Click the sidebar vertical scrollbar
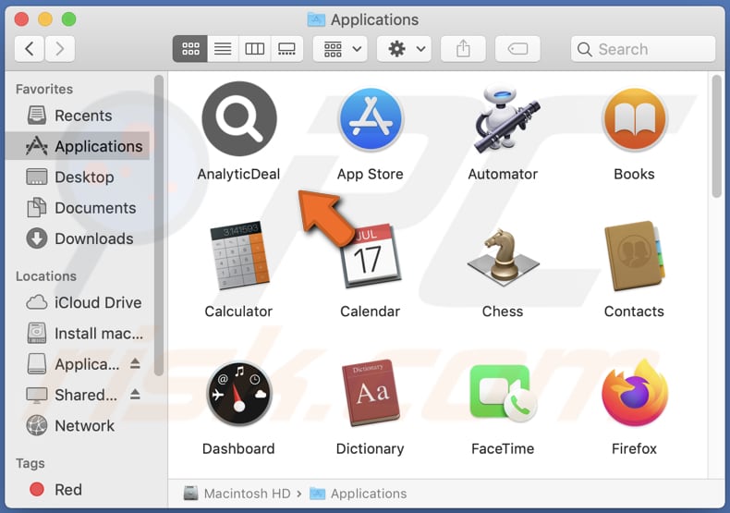 pos(159,226)
